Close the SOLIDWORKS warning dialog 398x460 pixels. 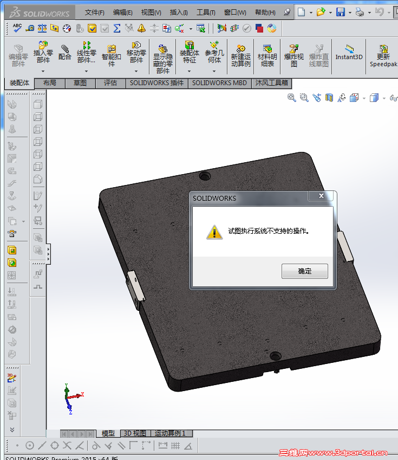tap(321, 196)
